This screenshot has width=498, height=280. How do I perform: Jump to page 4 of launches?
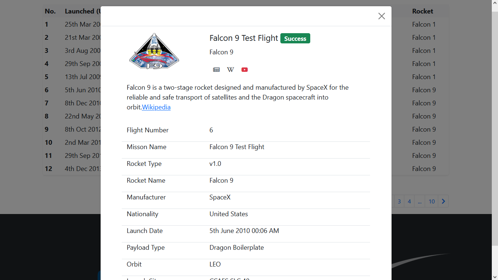[409, 201]
